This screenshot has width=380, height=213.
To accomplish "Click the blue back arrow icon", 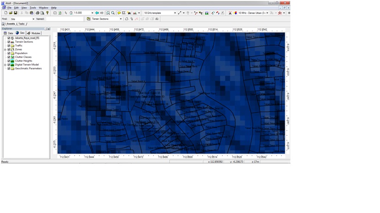I will click(97, 13).
